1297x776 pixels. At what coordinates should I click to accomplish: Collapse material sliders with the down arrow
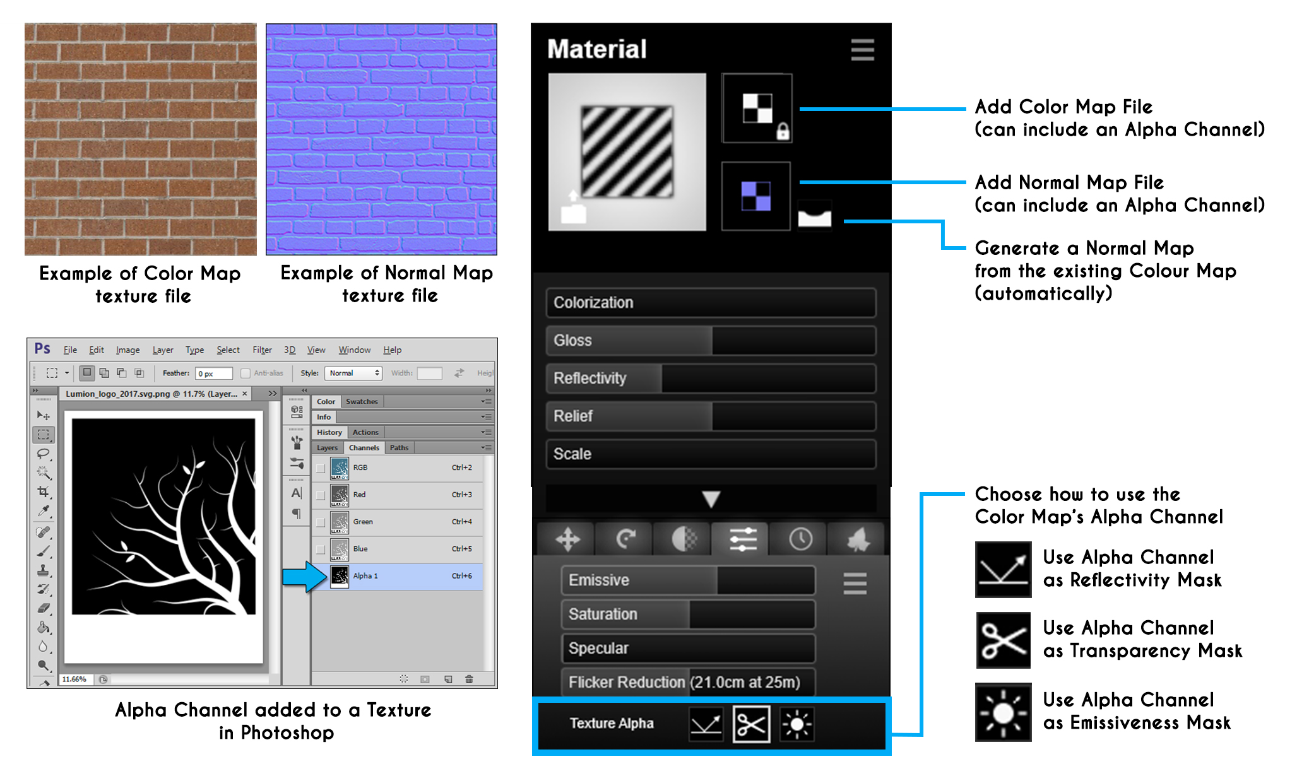(x=711, y=499)
